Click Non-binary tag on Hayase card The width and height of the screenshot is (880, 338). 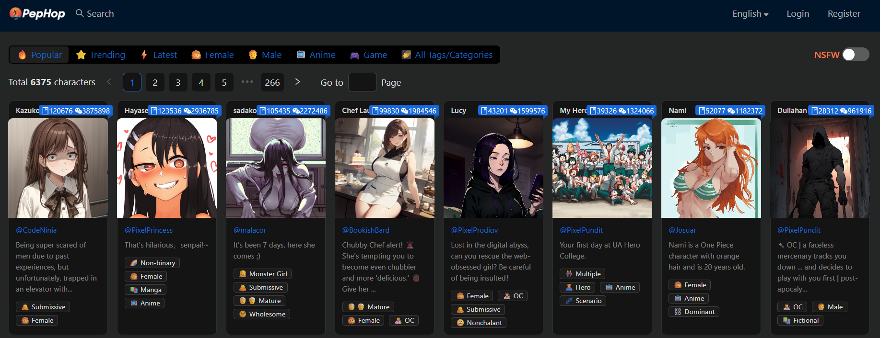[152, 263]
